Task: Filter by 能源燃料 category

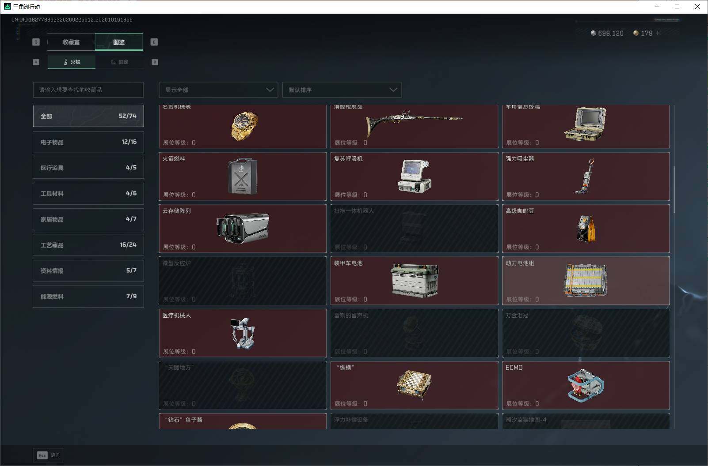Action: [88, 297]
